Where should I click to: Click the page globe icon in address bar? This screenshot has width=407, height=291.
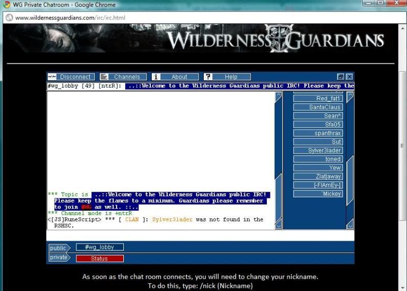click(x=9, y=18)
